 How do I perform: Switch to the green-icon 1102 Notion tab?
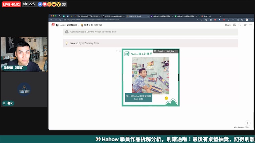(186, 16)
